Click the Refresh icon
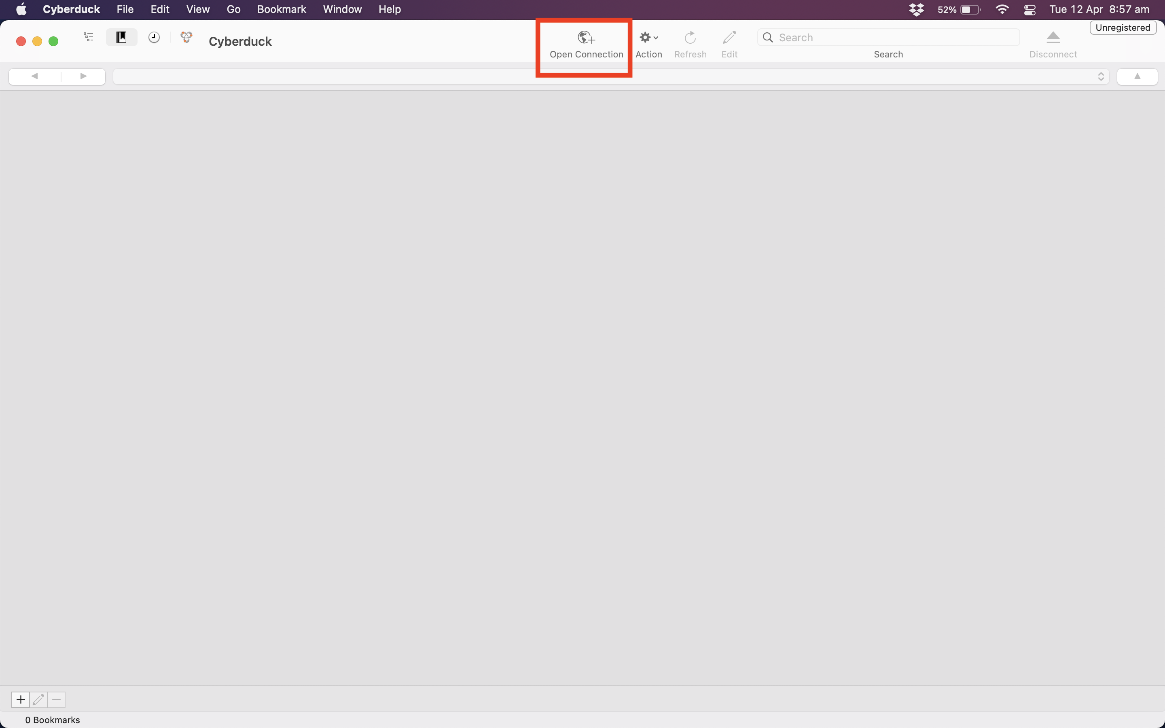 [689, 37]
